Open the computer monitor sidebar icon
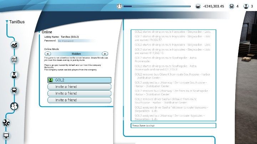Image resolution: width=257 pixels, height=144 pixels. (6, 135)
